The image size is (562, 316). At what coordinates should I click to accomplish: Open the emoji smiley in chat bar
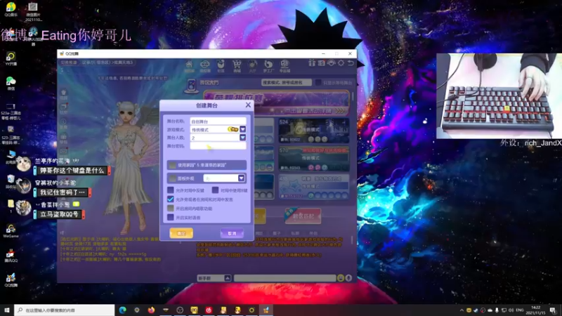(x=341, y=278)
